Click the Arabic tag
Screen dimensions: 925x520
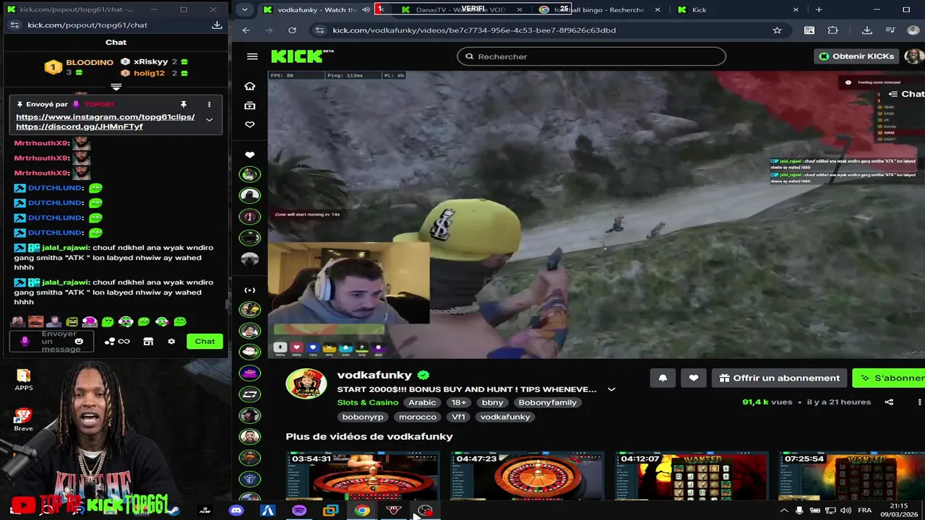(422, 402)
